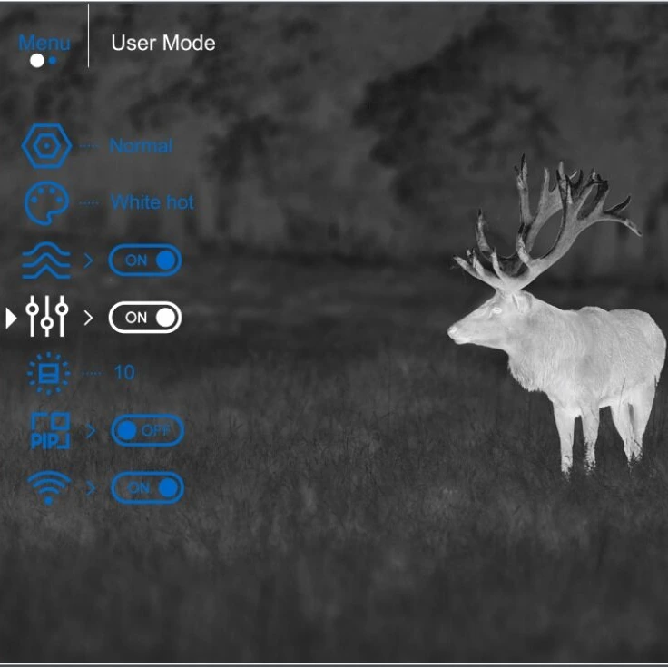Screen dimensions: 668x668
Task: Click the white selection arrow pointer
Action: [x=11, y=319]
